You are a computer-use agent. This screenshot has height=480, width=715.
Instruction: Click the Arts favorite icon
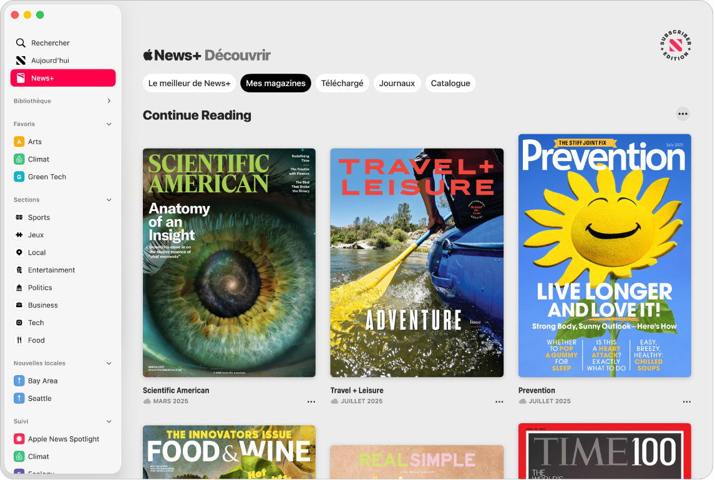(19, 142)
